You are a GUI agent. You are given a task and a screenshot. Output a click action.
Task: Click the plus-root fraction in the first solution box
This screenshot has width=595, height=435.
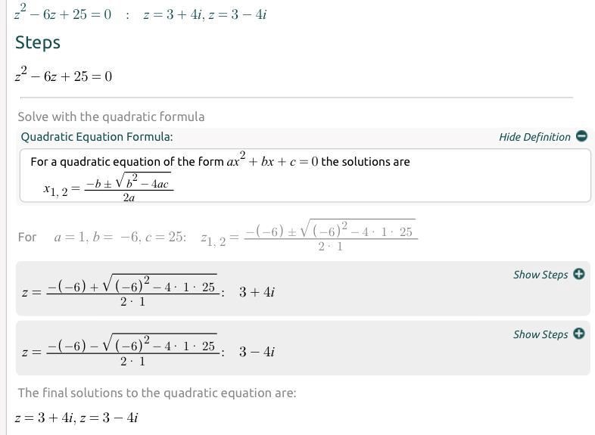click(x=132, y=291)
